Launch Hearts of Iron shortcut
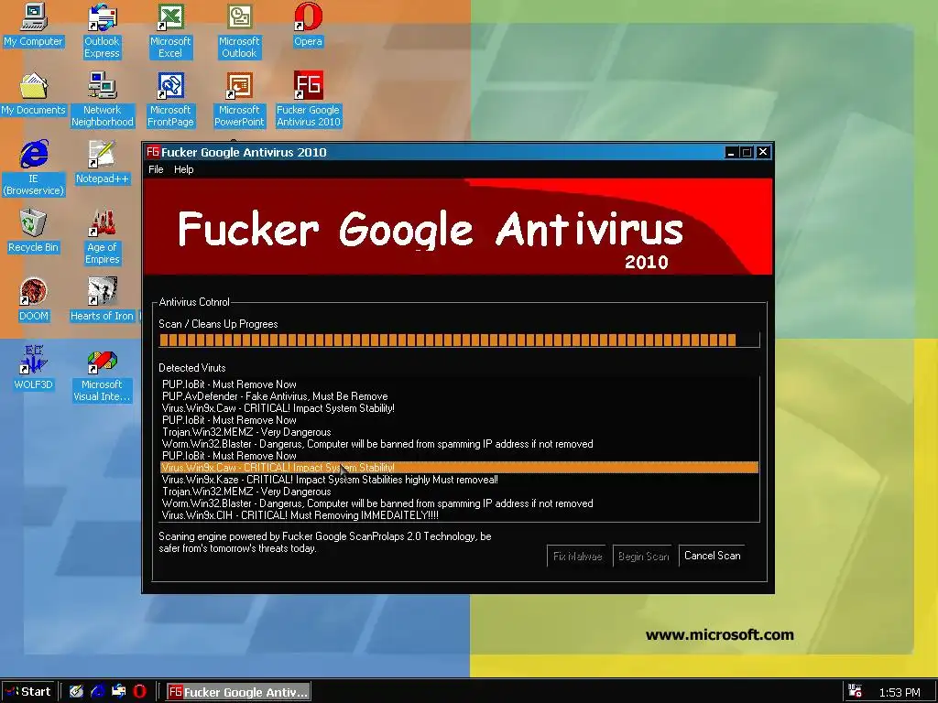Screen dimensions: 938x703 pos(103,300)
